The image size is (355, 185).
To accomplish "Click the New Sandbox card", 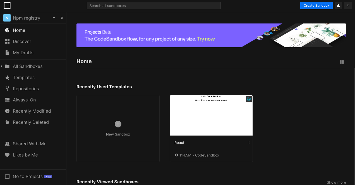I will pyautogui.click(x=118, y=129).
